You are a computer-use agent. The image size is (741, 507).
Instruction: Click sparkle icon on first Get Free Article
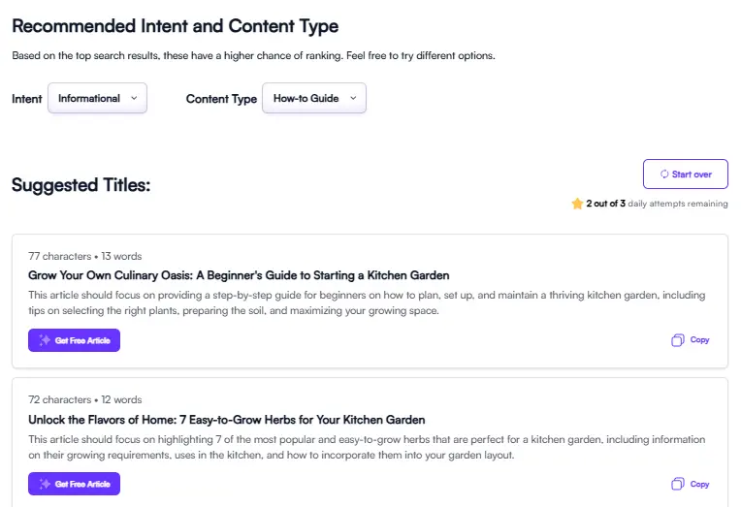45,340
